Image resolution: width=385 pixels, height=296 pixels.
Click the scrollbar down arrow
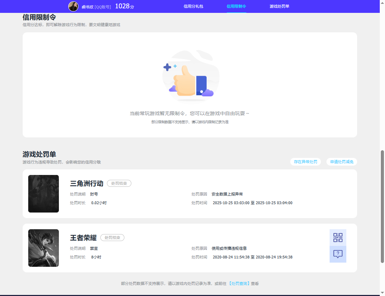(x=382, y=293)
